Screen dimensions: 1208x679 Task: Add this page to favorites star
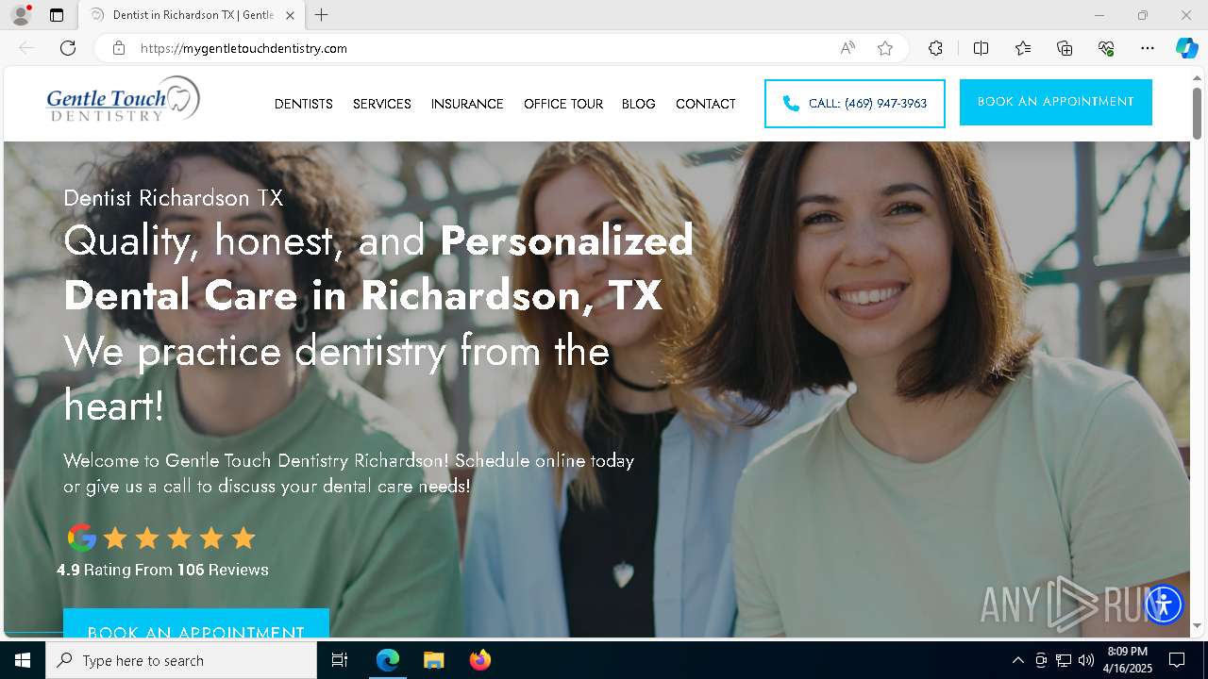tap(885, 48)
